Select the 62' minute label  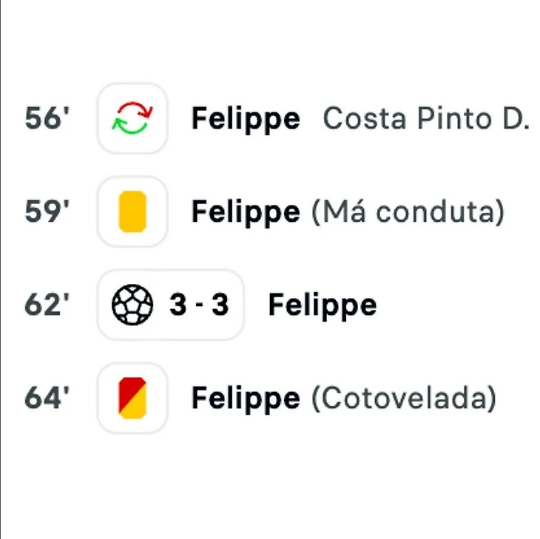coord(47,305)
